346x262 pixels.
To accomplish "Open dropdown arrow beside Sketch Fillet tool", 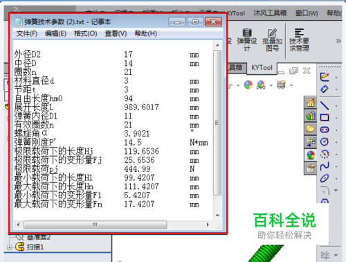I will point(336,191).
